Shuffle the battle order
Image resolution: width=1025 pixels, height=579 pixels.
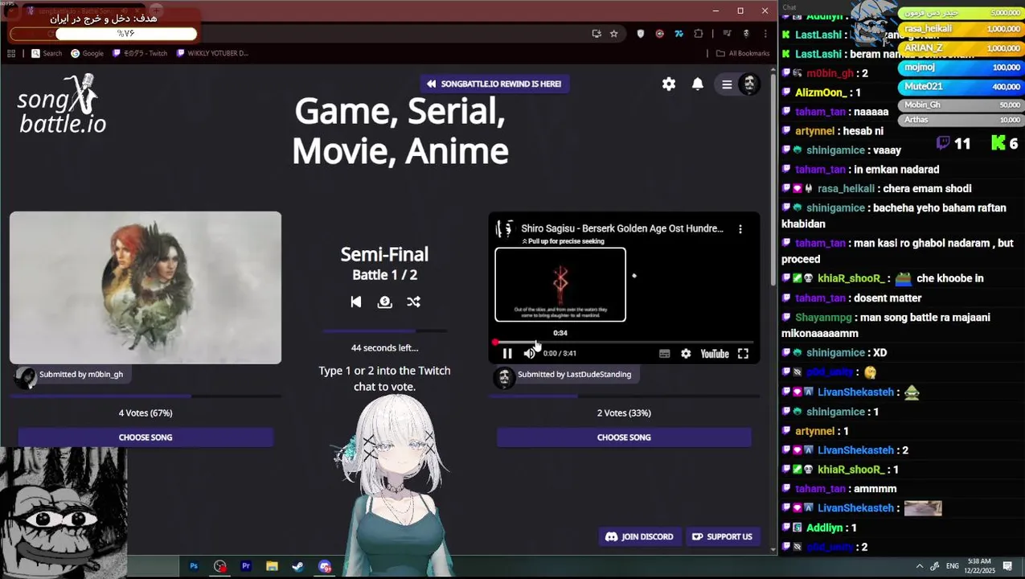[x=413, y=302]
